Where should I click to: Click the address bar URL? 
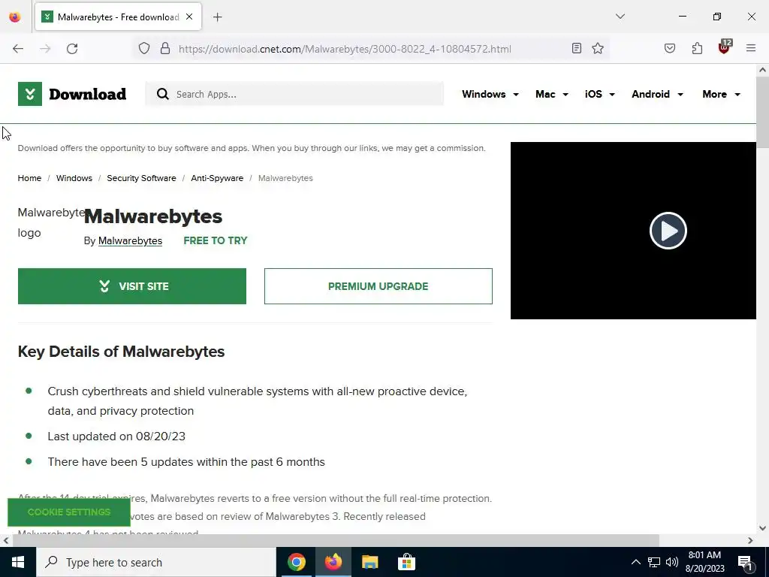345,49
